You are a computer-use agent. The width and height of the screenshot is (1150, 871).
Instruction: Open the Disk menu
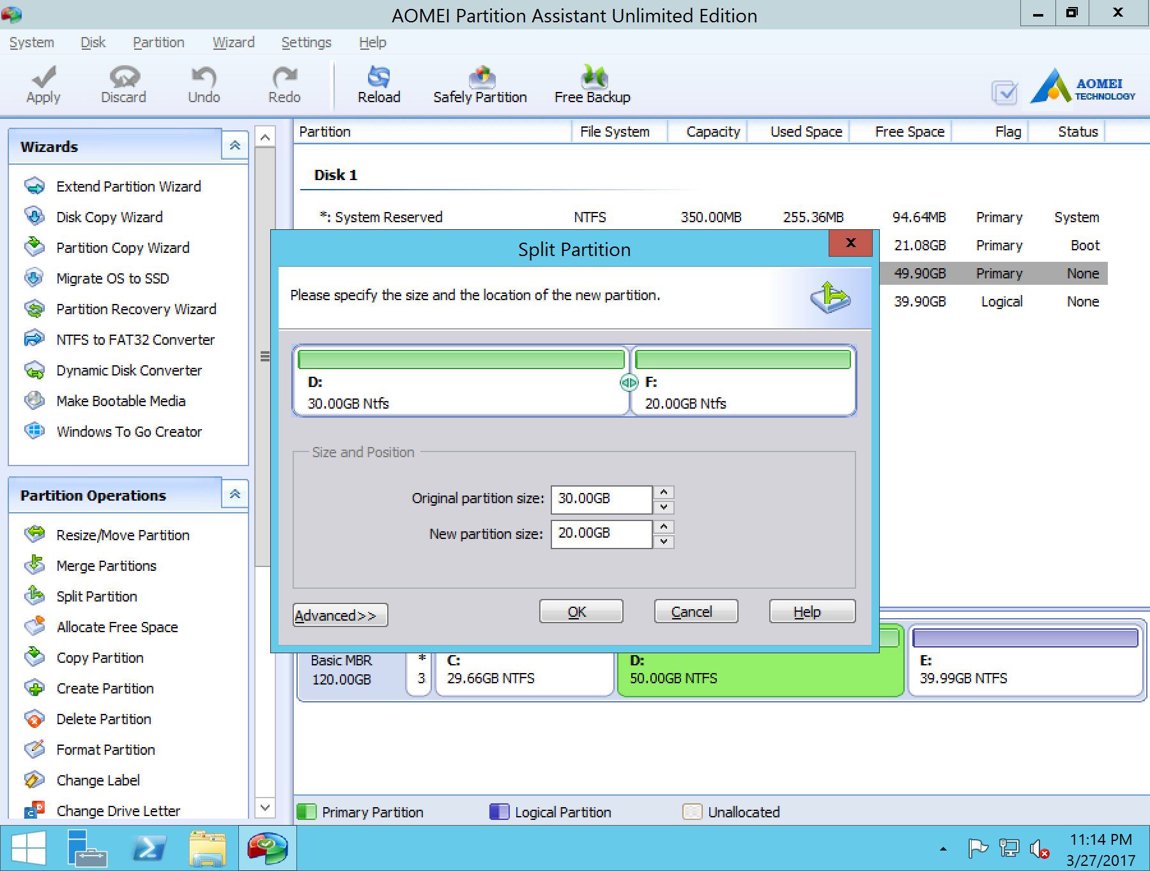tap(93, 42)
